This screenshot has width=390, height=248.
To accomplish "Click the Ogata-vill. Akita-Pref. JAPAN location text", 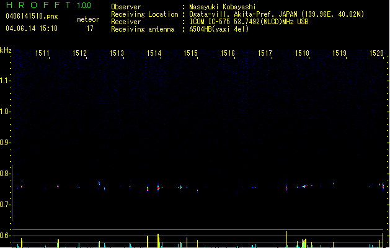I will [277, 14].
